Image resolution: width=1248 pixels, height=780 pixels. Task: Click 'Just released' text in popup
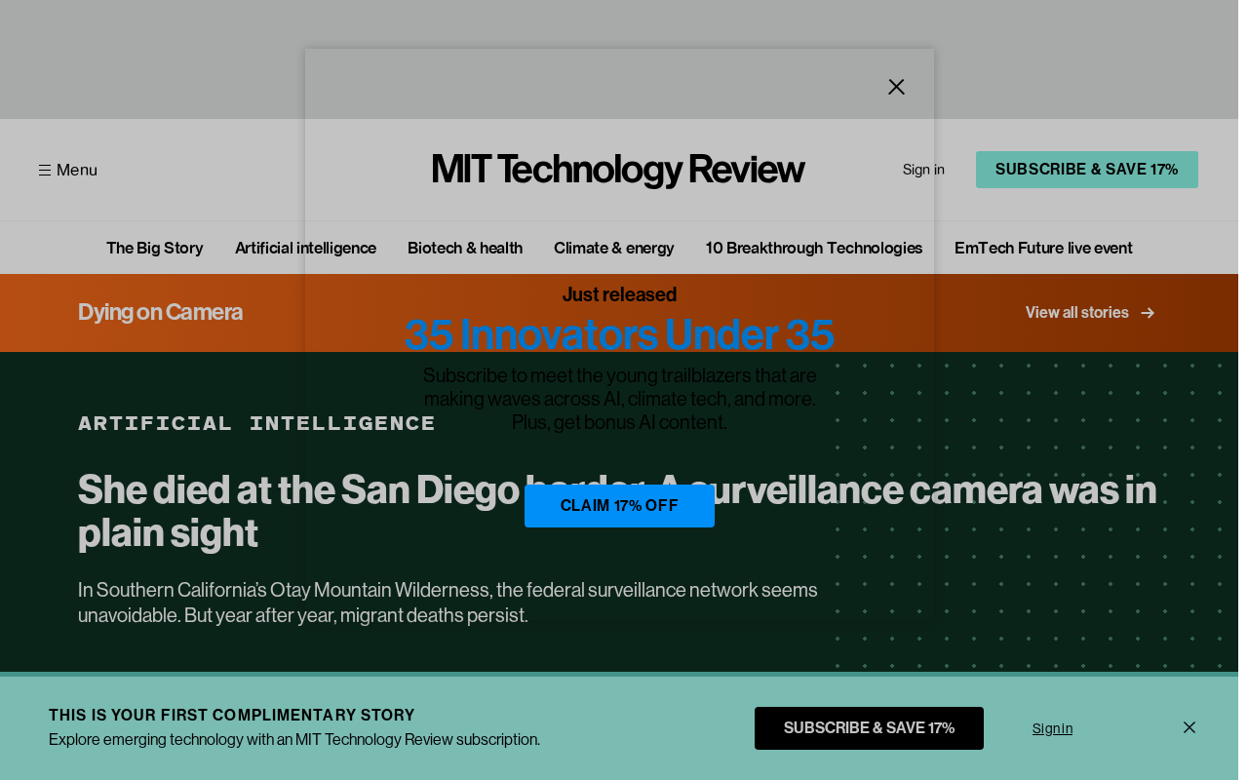[619, 294]
